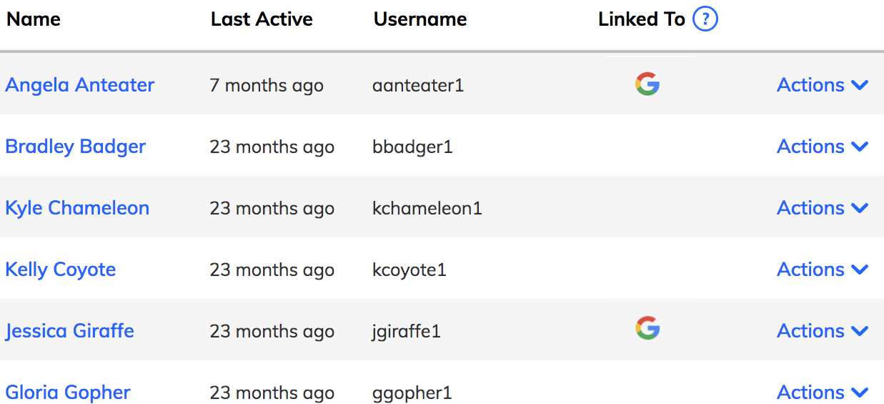Viewport: 884px width, 404px height.
Task: Open Bradley Badger's profile link
Action: pyautogui.click(x=76, y=147)
